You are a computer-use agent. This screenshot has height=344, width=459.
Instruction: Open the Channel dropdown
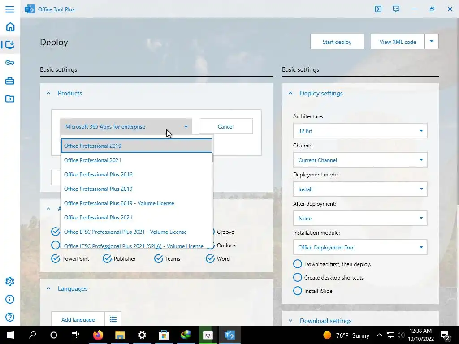[x=360, y=160]
